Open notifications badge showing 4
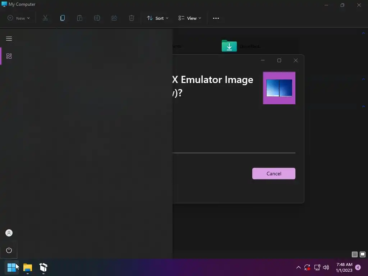 coord(358,267)
